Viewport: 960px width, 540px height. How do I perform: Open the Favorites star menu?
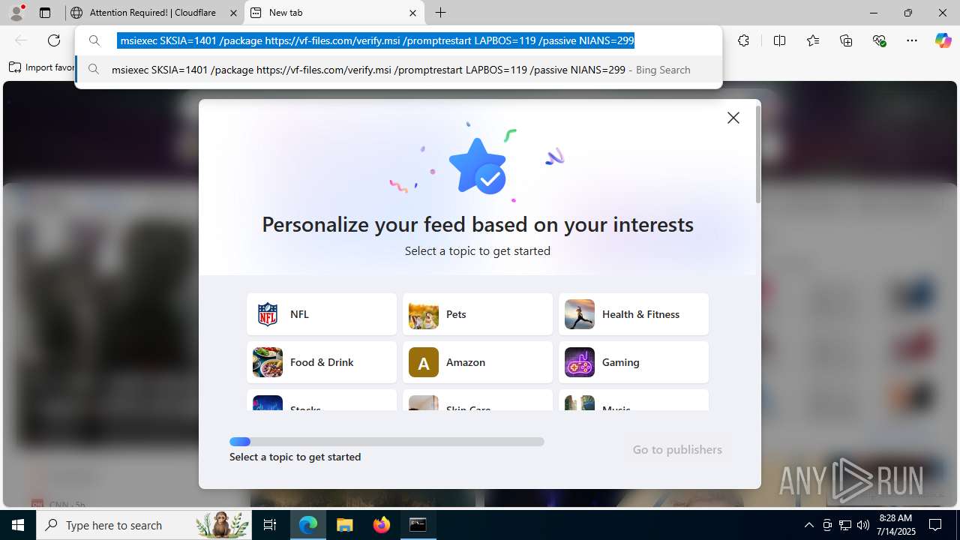point(813,40)
